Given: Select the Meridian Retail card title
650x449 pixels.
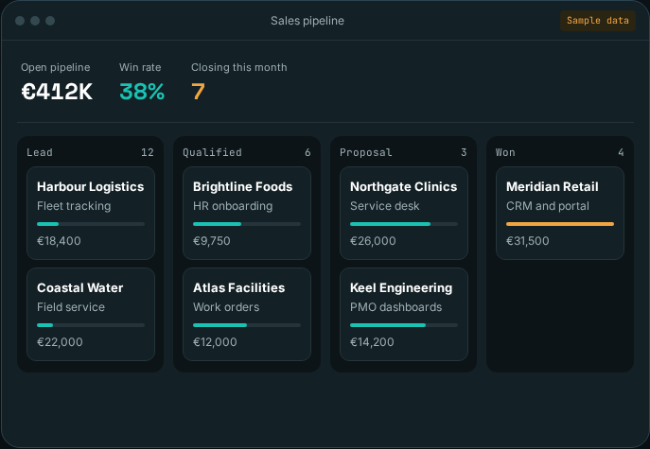Looking at the screenshot, I should click(553, 187).
